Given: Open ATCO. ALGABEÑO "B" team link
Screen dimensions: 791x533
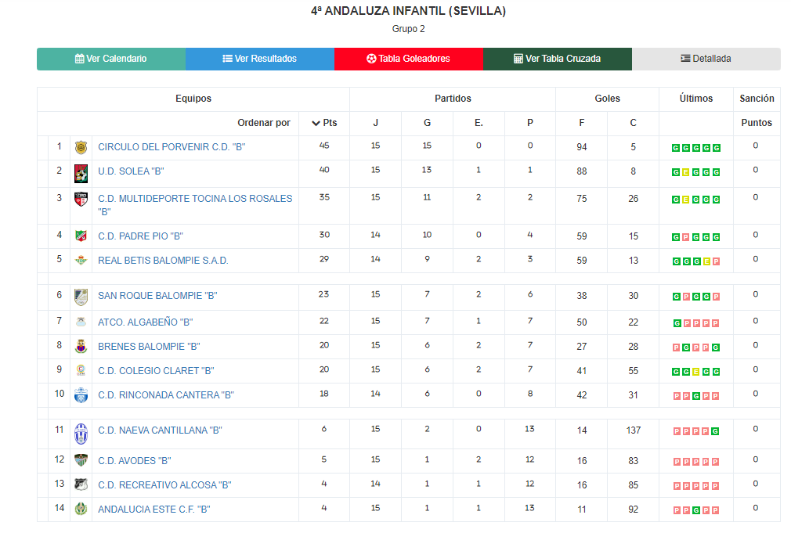Looking at the screenshot, I should [x=146, y=322].
